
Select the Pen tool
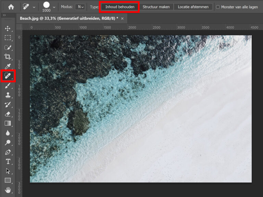click(x=8, y=152)
